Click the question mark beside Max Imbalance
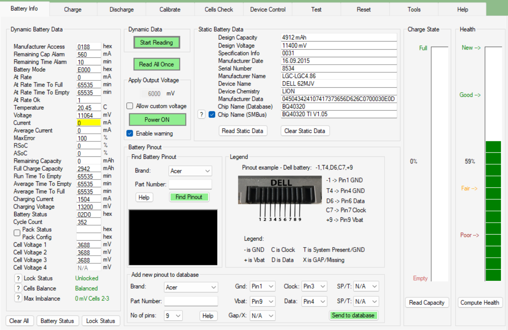This screenshot has height=330, width=508. point(18,298)
